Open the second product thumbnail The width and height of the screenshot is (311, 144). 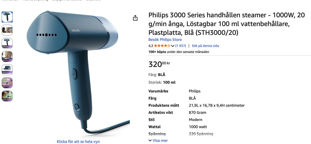[x=7, y=30]
